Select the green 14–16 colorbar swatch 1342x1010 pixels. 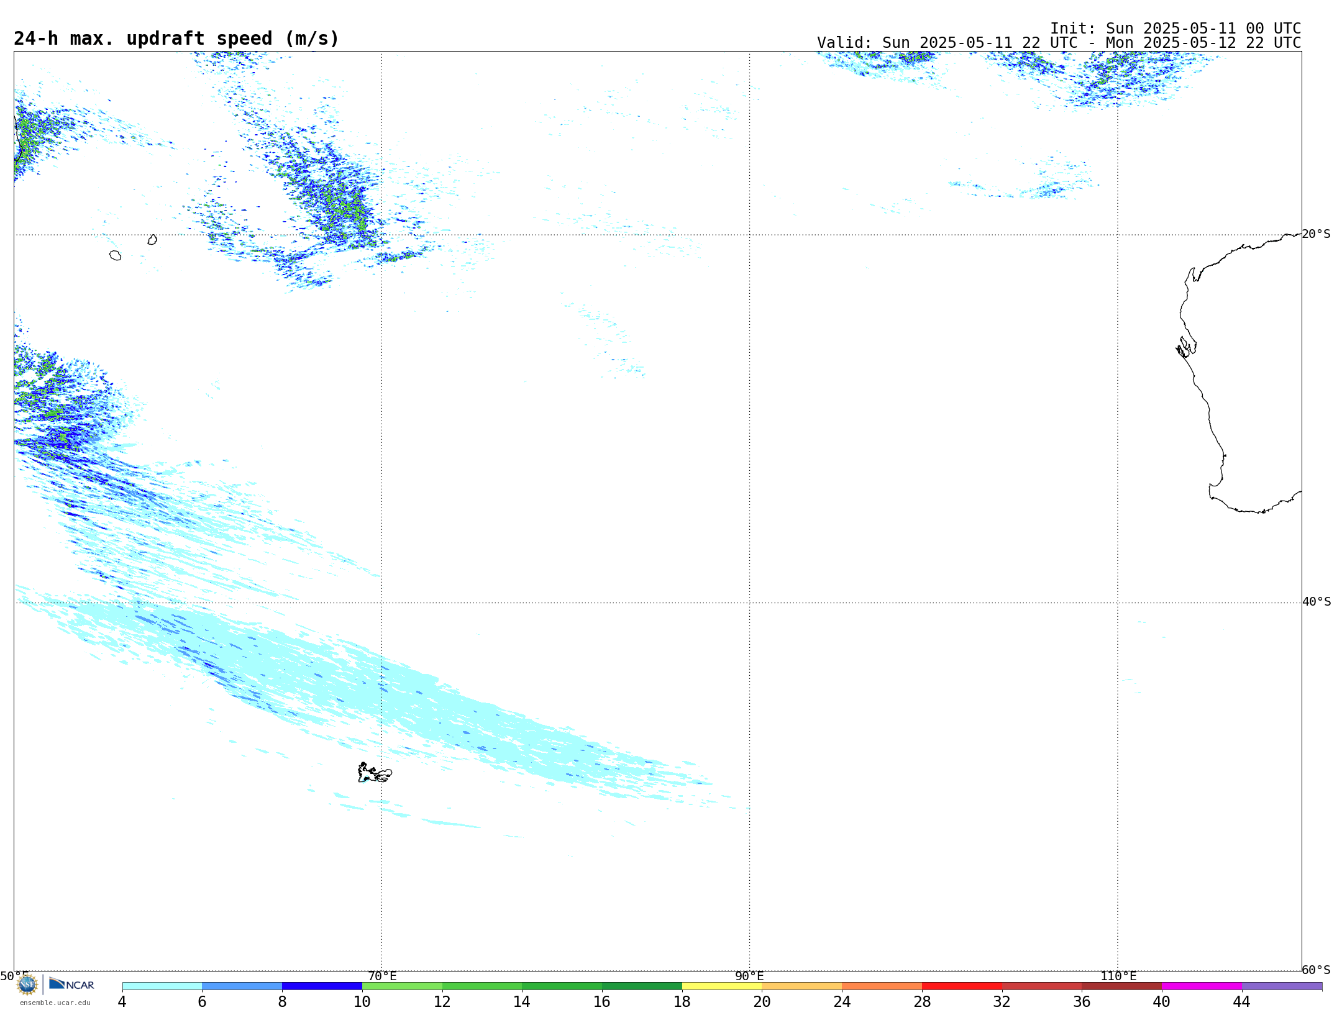tap(562, 986)
